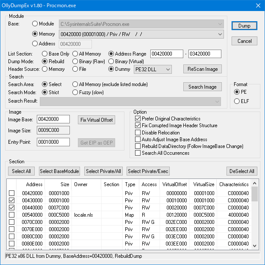
Task: Click the Dump button
Action: 244,26
